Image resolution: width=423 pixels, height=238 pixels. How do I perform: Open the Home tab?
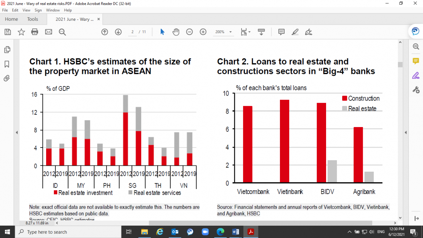(12, 19)
